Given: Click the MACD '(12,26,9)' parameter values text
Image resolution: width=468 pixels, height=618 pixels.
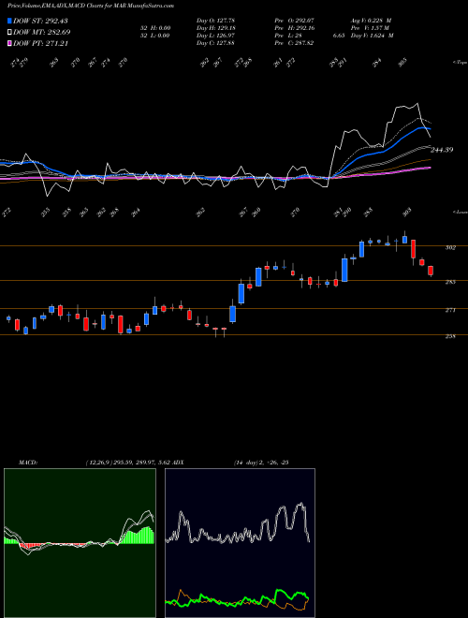Looking at the screenshot, I should (x=127, y=462).
